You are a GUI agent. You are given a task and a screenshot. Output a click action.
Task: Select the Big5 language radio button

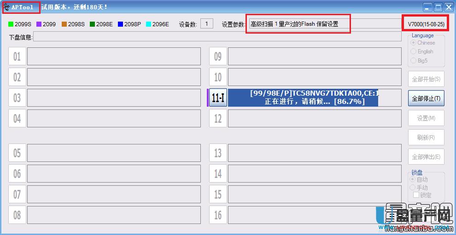pyautogui.click(x=413, y=60)
